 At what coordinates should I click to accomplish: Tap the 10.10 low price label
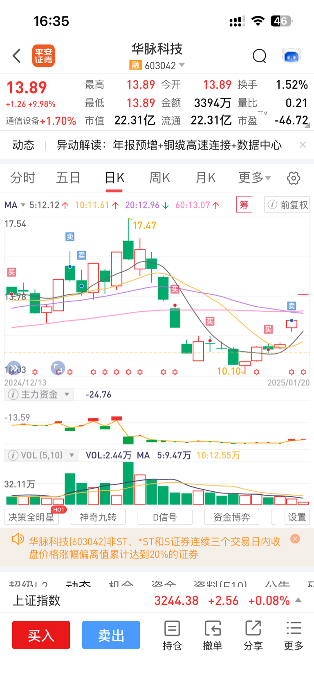coord(229,371)
